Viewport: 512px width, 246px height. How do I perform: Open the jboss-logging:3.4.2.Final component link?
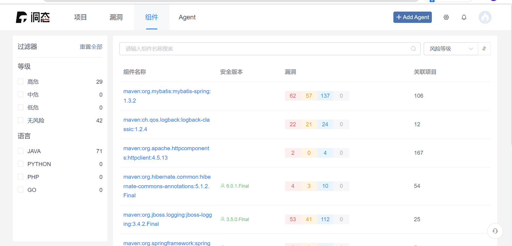click(x=168, y=219)
